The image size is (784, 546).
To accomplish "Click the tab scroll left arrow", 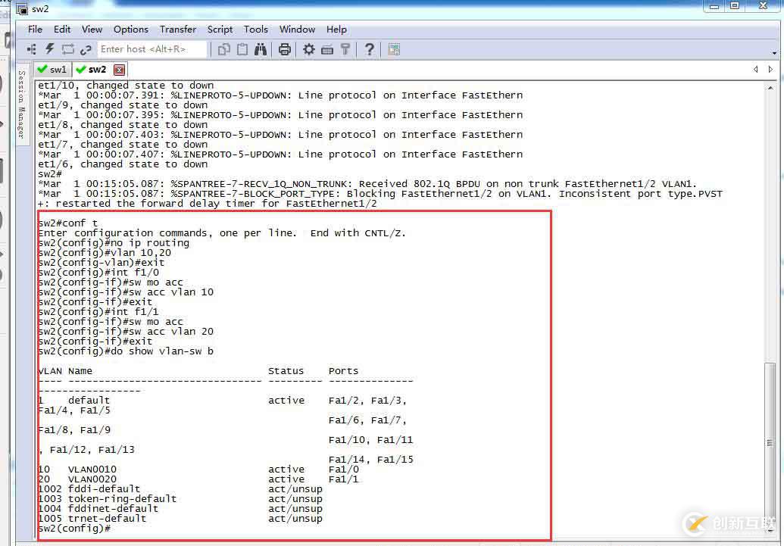I will (x=755, y=69).
